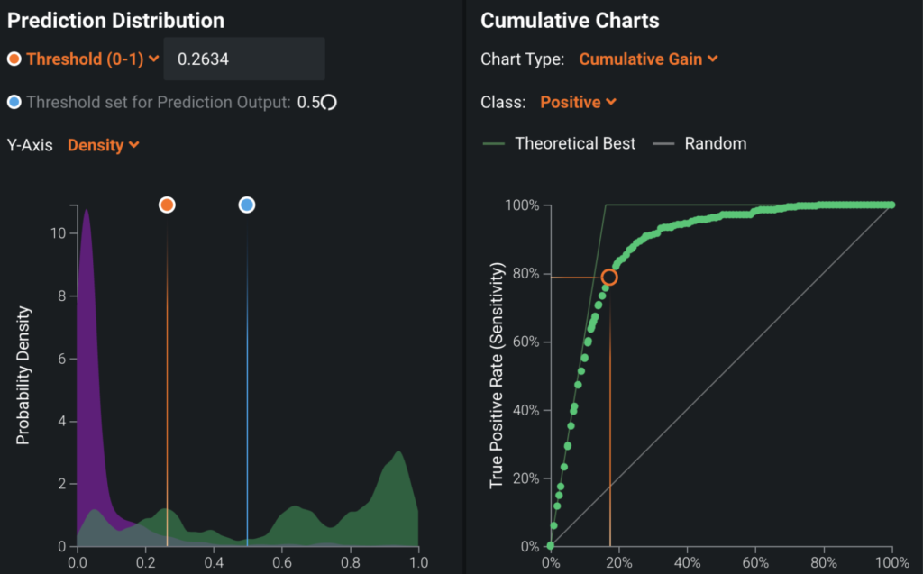Select the blue prediction output threshold radio
Viewport: 923px width, 574px height.
tap(14, 102)
